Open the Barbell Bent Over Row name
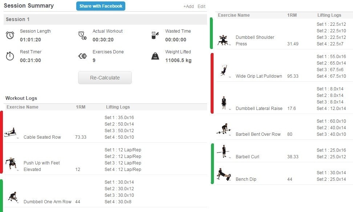Screen dimensions: 353x212 click(x=258, y=134)
